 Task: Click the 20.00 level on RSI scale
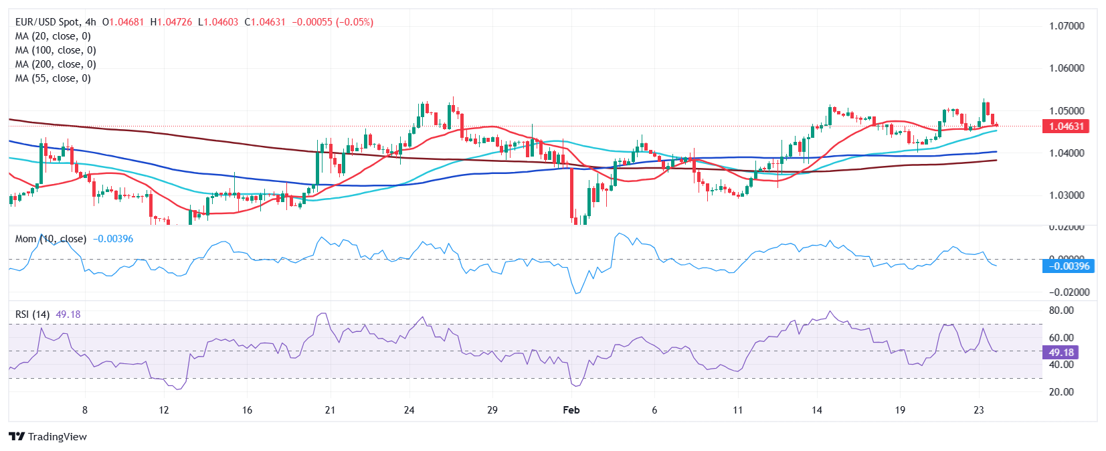(x=1061, y=392)
